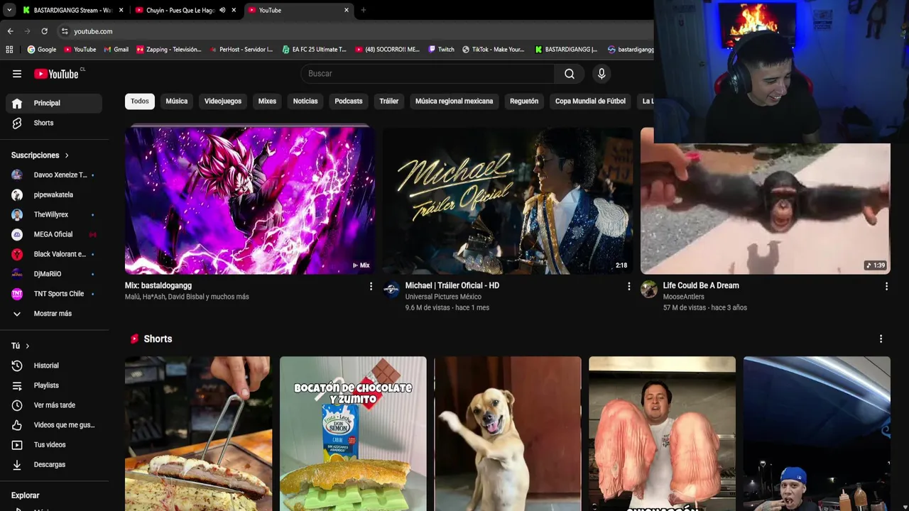The image size is (909, 511).
Task: Go back in the browser
Action: pyautogui.click(x=10, y=31)
